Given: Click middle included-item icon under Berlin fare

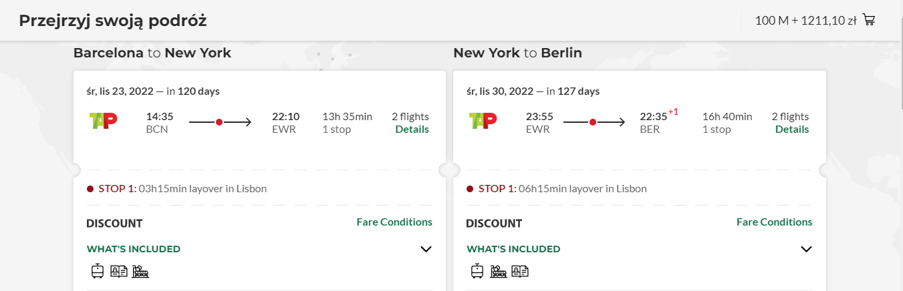Looking at the screenshot, I should point(498,271).
